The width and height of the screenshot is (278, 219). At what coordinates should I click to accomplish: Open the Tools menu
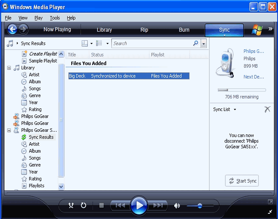pyautogui.click(x=55, y=18)
